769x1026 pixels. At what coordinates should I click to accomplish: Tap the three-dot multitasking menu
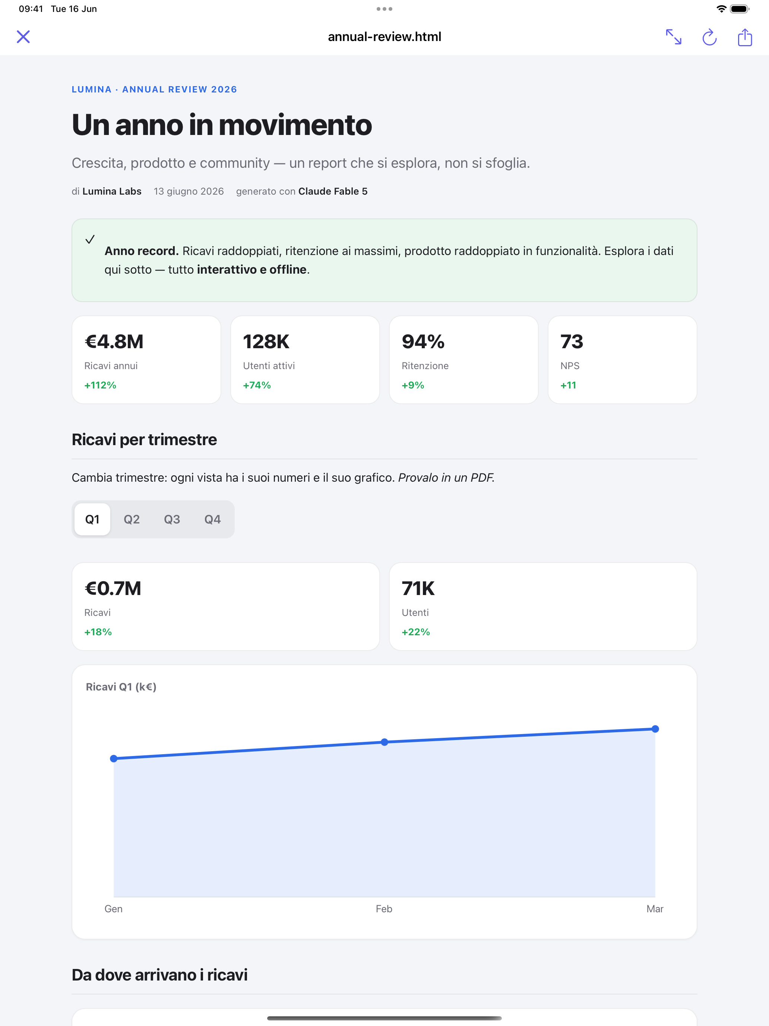tap(384, 9)
